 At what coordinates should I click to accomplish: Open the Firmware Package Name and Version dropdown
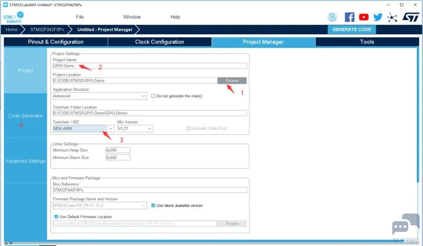click(x=100, y=206)
